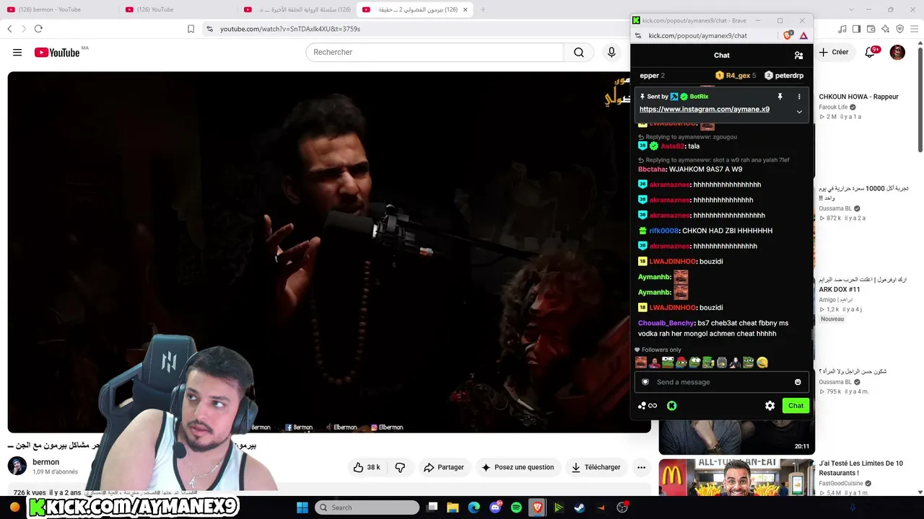This screenshot has width=924, height=519.
Task: View site settings in Kick popout address bar
Action: (x=638, y=35)
